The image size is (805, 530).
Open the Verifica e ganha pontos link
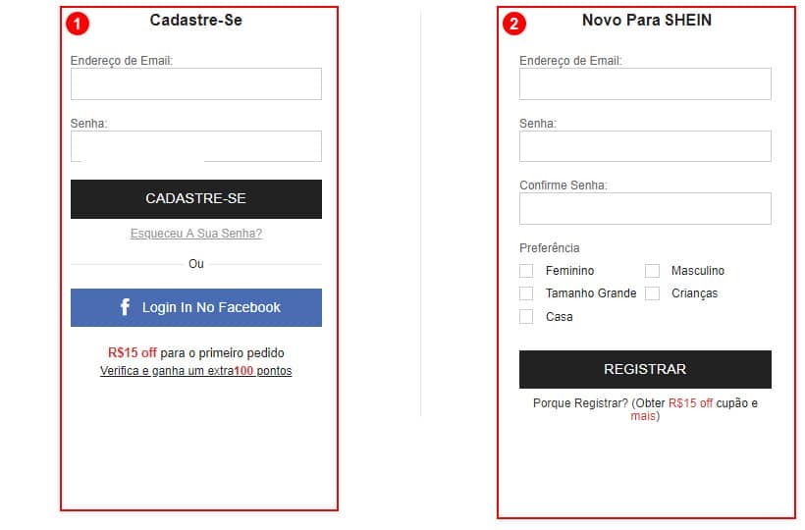[x=196, y=370]
